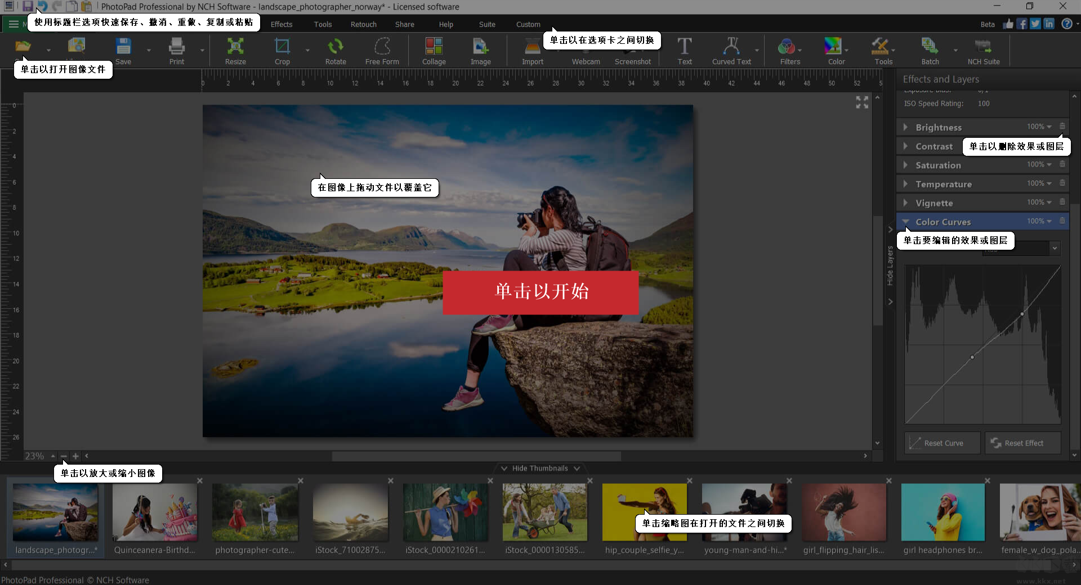Expand the Saturation effect
This screenshot has height=585, width=1081.
[x=905, y=165]
